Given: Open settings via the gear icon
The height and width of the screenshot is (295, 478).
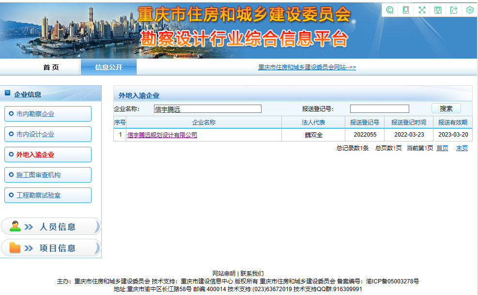Looking at the screenshot, I should (469, 10).
